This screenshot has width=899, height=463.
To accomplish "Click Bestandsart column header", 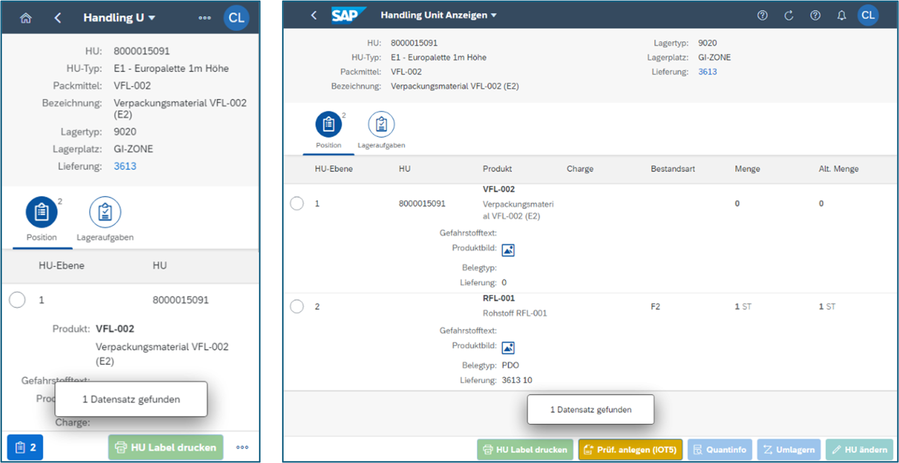I will [x=672, y=169].
